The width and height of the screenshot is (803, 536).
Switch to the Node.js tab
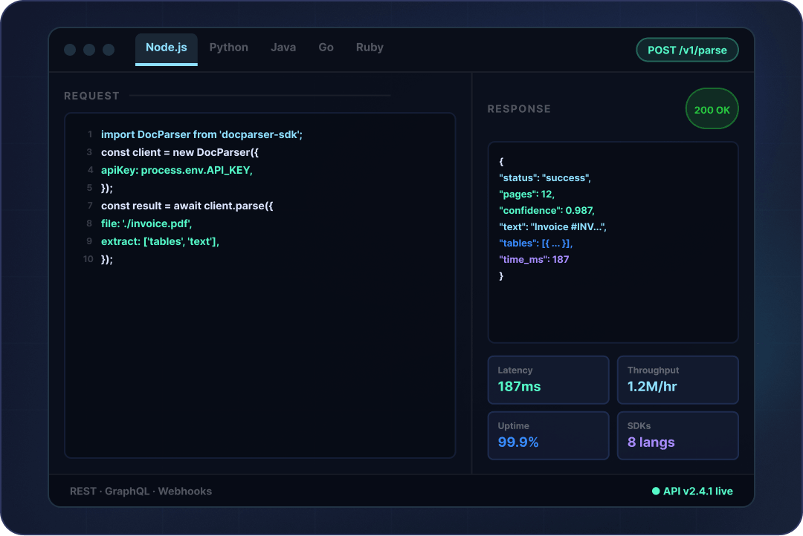166,48
